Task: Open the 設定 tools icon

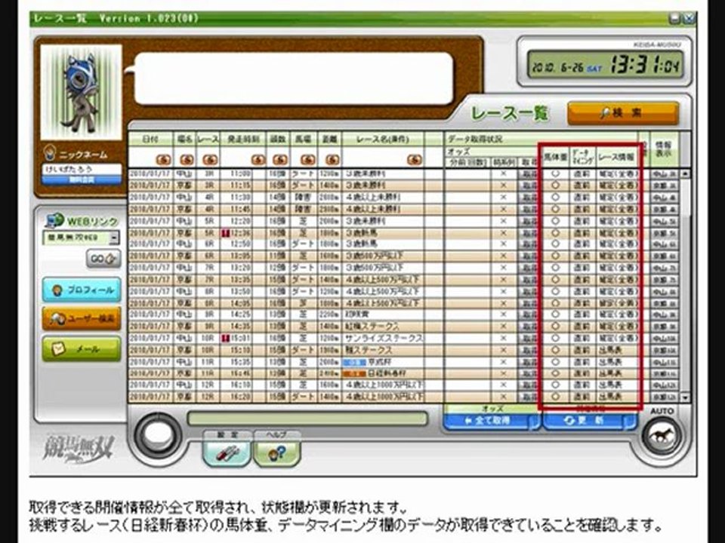Action: 227,452
